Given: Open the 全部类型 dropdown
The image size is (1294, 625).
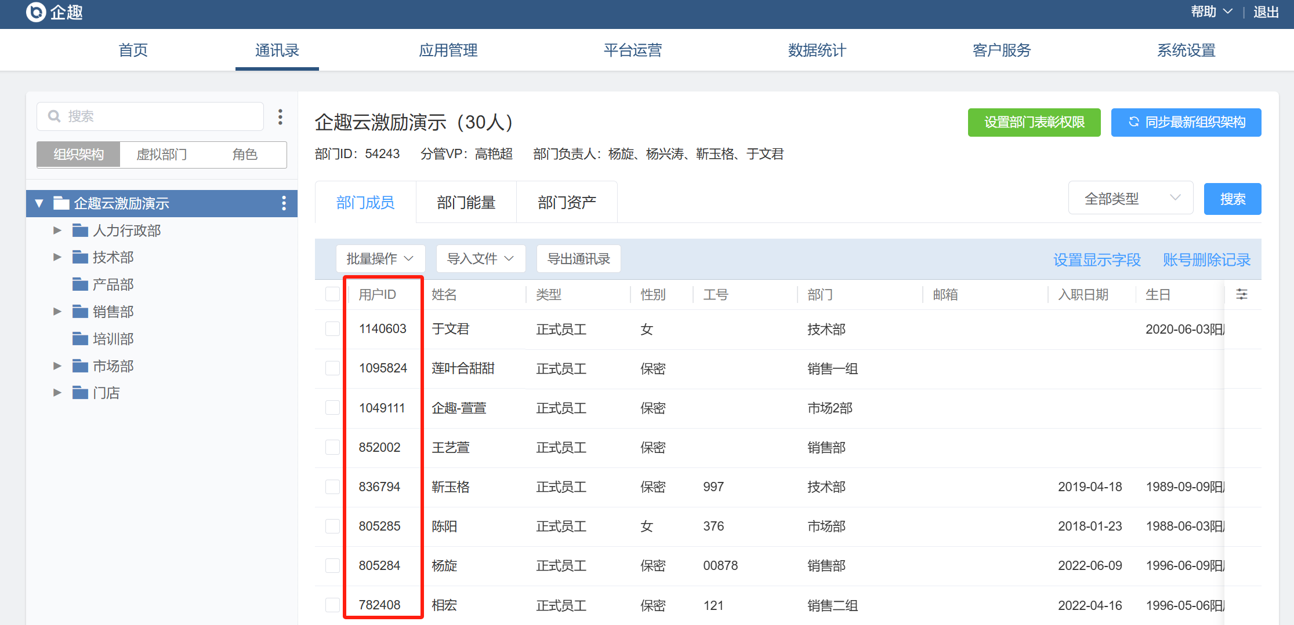Looking at the screenshot, I should 1130,199.
